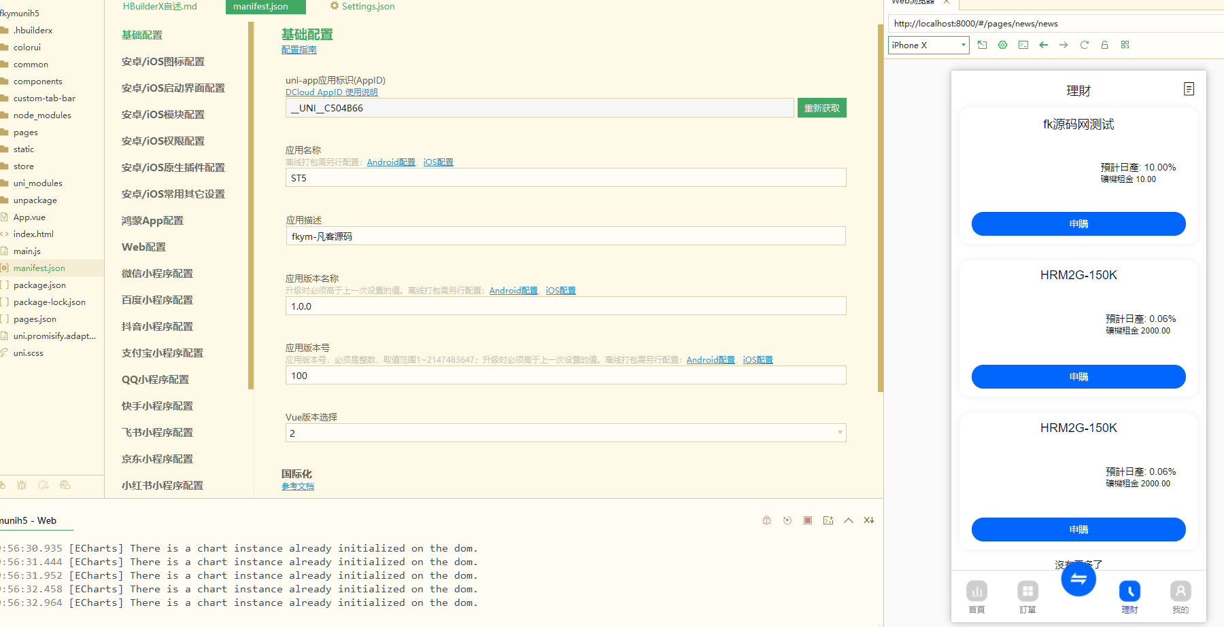Image resolution: width=1224 pixels, height=627 pixels.
Task: Open the browser devtools console icon
Action: [1023, 45]
